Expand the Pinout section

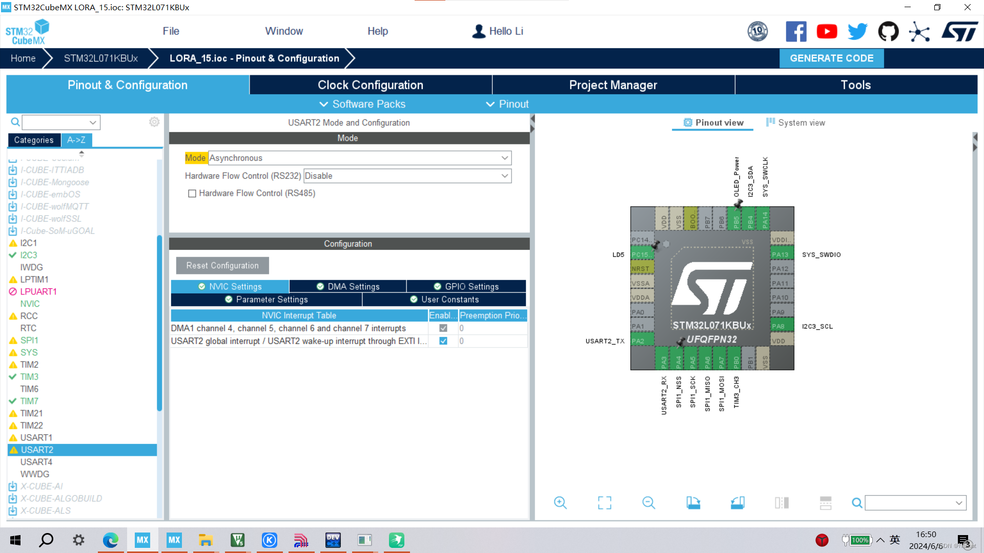pyautogui.click(x=507, y=104)
